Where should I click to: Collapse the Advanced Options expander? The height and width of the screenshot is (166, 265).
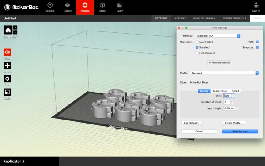[220, 63]
